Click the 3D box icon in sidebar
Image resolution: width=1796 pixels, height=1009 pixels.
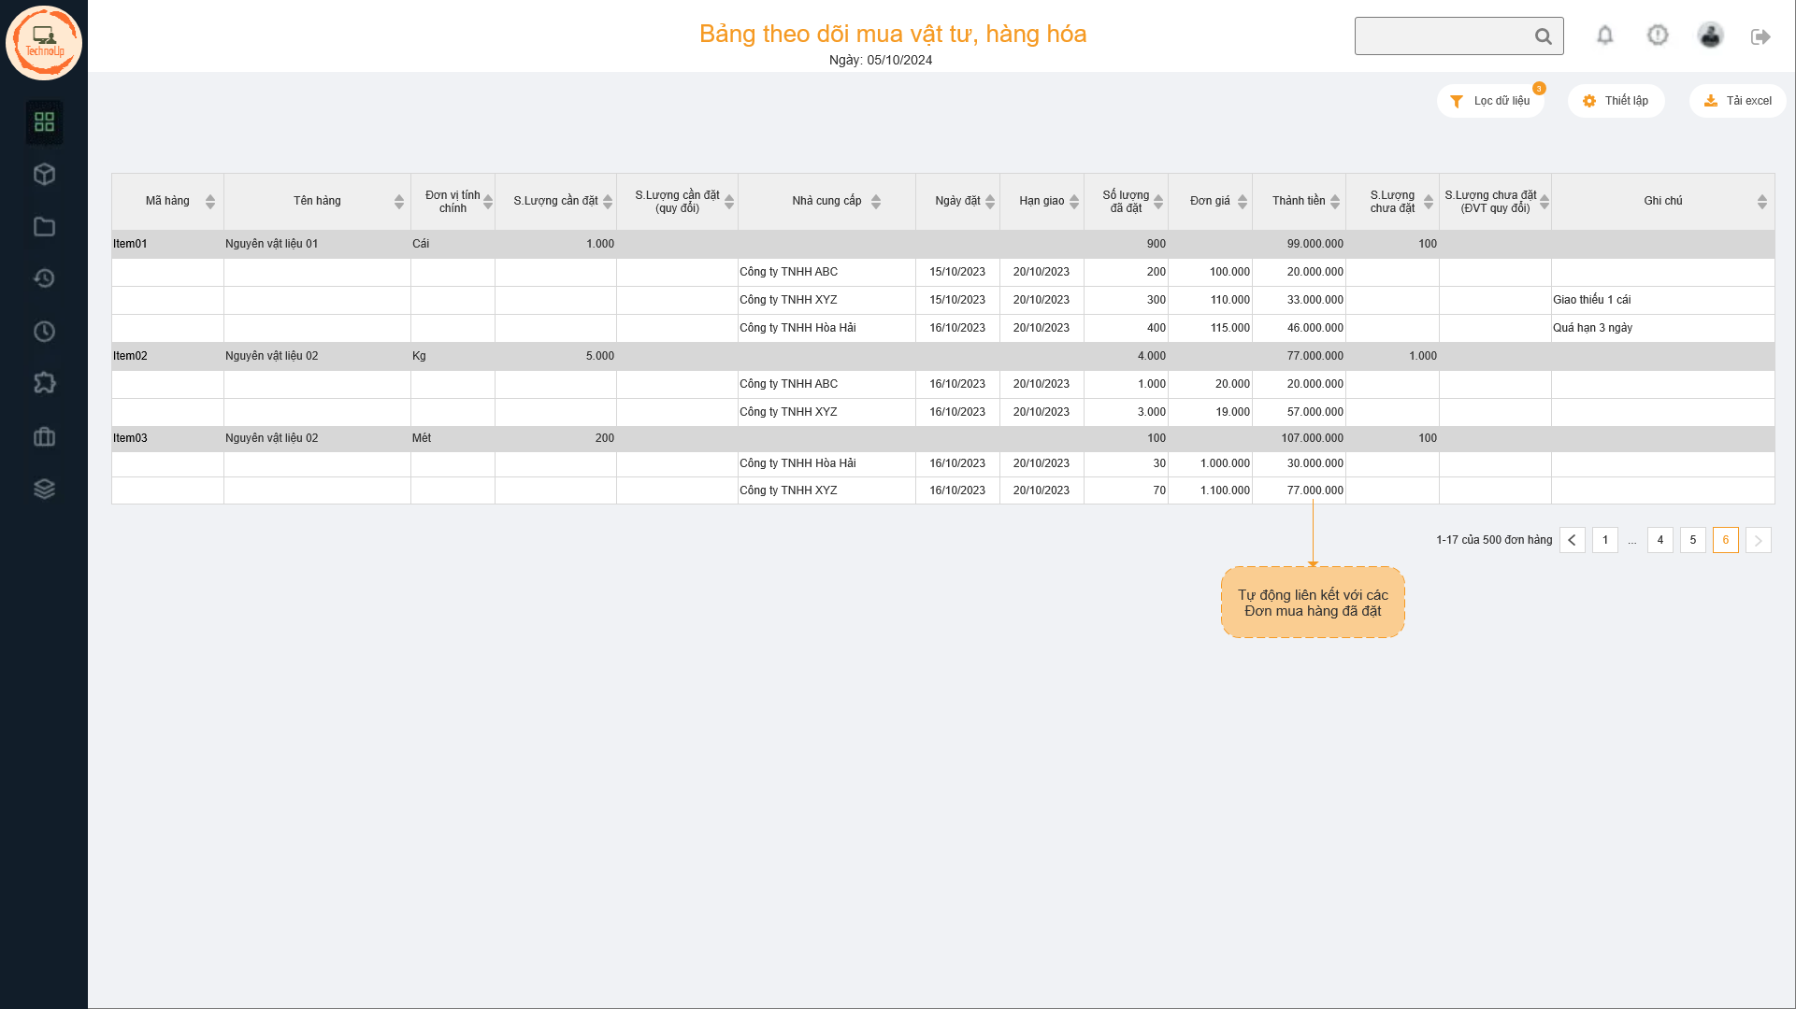point(44,175)
